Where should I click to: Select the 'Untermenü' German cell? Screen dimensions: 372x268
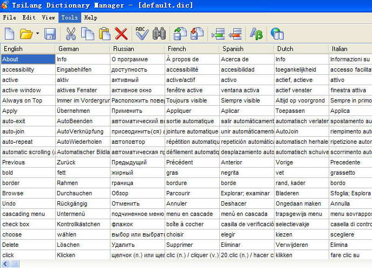82,214
